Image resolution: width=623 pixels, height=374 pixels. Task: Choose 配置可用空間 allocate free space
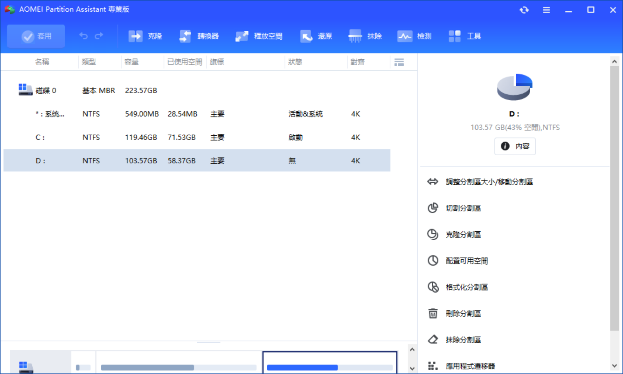[457, 261]
